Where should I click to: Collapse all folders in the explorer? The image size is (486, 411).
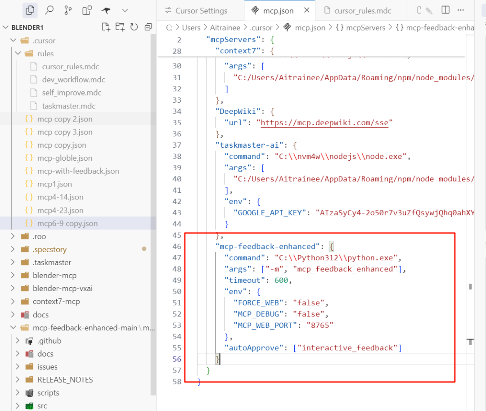click(148, 27)
